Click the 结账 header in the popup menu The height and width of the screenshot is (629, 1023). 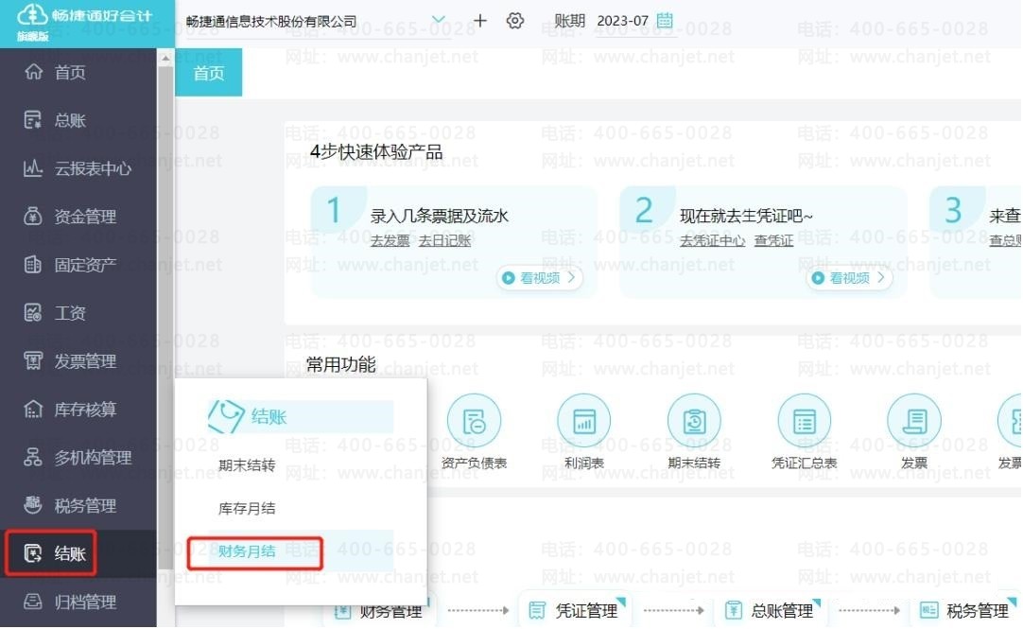tap(300, 416)
